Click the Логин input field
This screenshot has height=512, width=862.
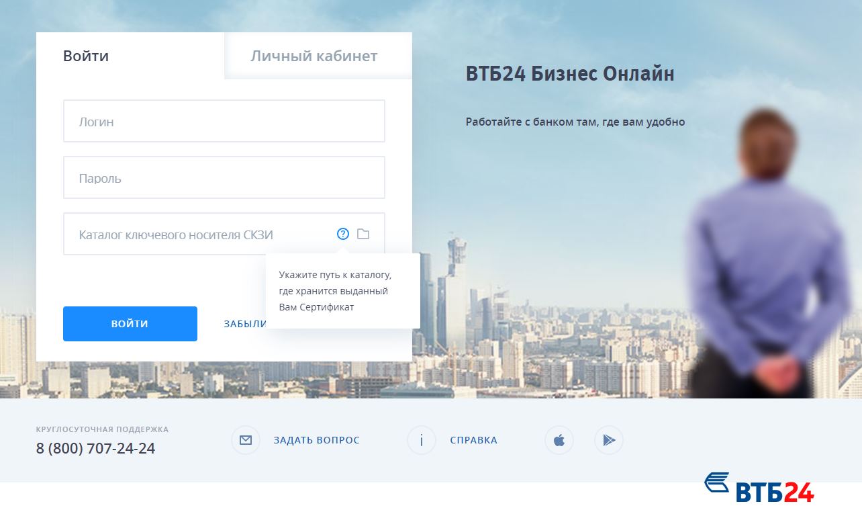point(224,121)
